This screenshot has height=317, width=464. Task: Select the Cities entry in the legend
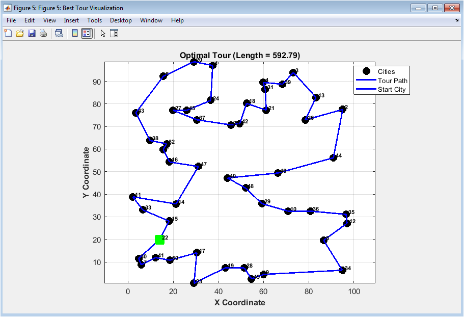[386, 71]
